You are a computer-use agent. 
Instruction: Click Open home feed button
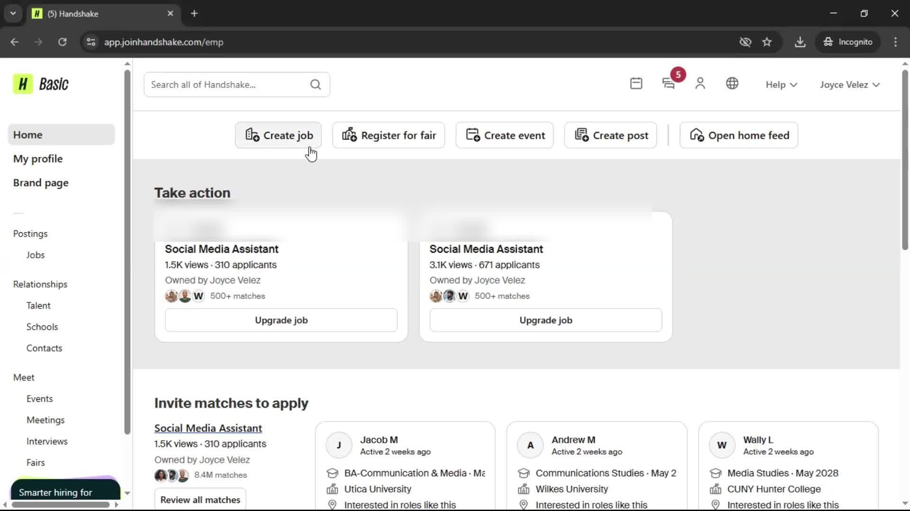pos(738,135)
